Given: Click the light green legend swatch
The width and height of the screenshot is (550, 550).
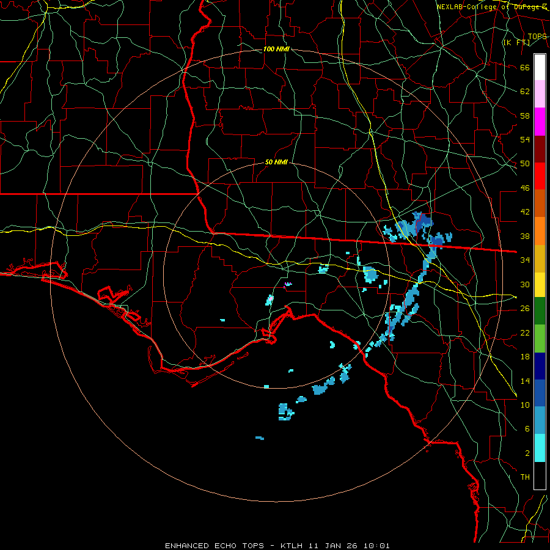Looking at the screenshot, I should pos(540,339).
